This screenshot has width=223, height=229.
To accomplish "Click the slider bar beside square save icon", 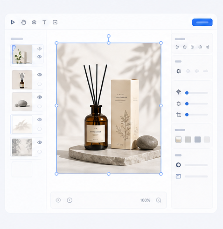I will [196, 177].
